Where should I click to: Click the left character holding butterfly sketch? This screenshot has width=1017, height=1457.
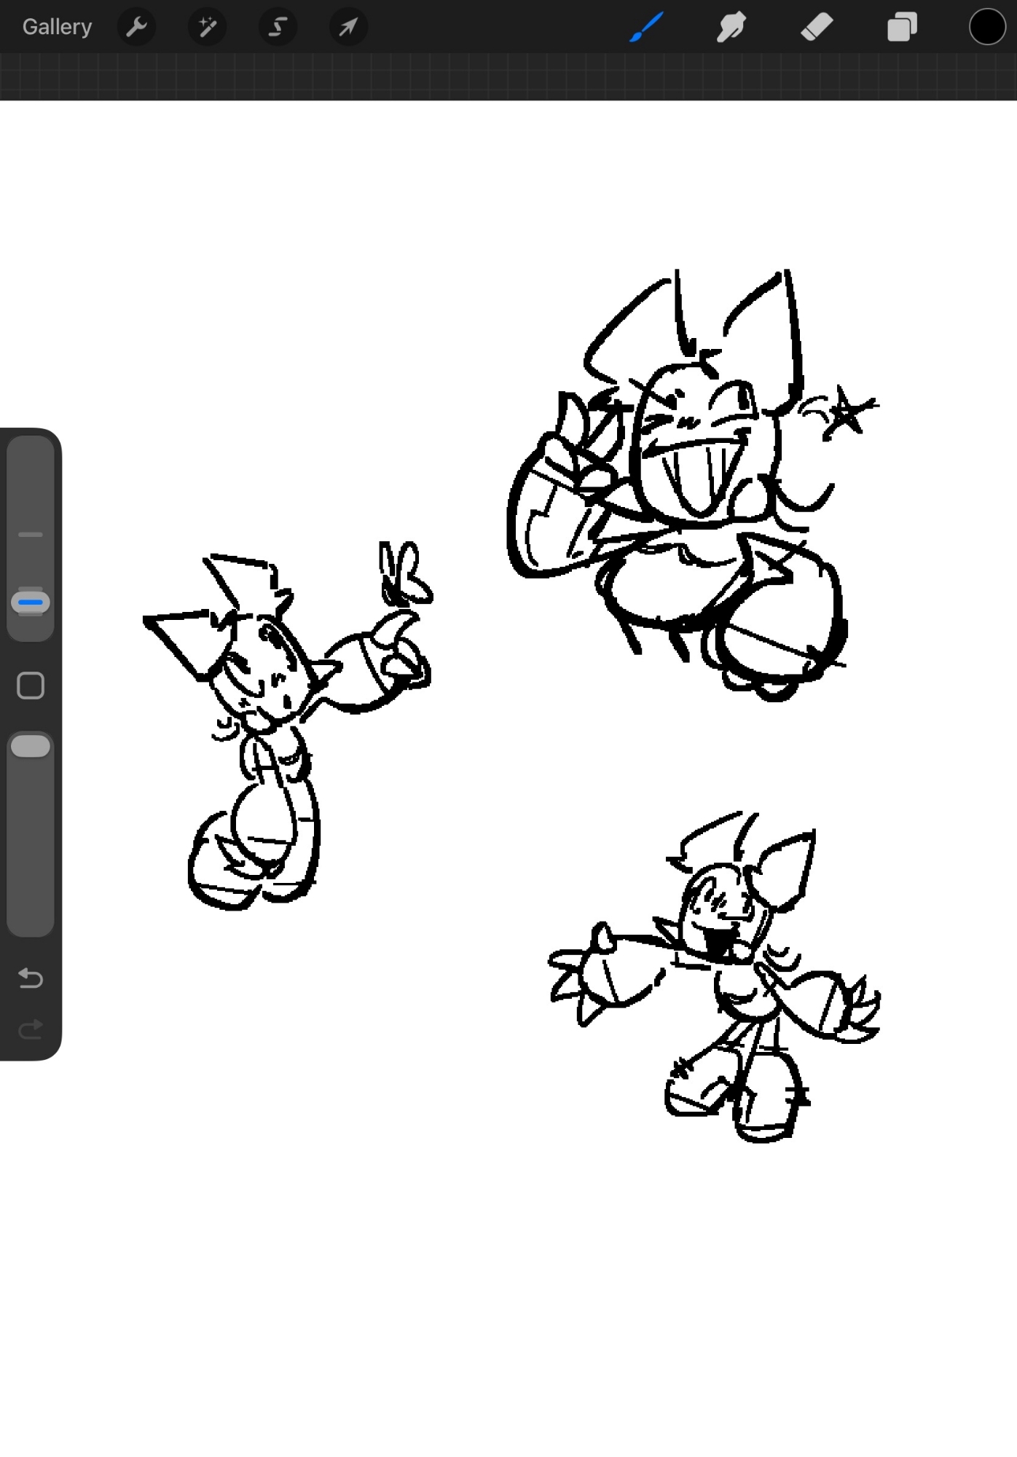click(270, 728)
